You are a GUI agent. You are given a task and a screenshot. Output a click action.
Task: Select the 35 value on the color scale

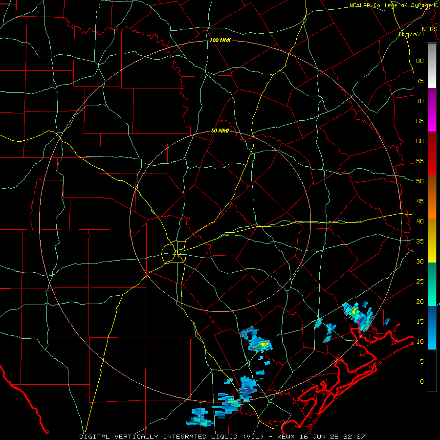click(420, 242)
